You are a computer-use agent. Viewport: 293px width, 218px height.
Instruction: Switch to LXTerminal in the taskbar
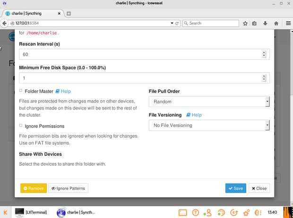click(x=31, y=212)
